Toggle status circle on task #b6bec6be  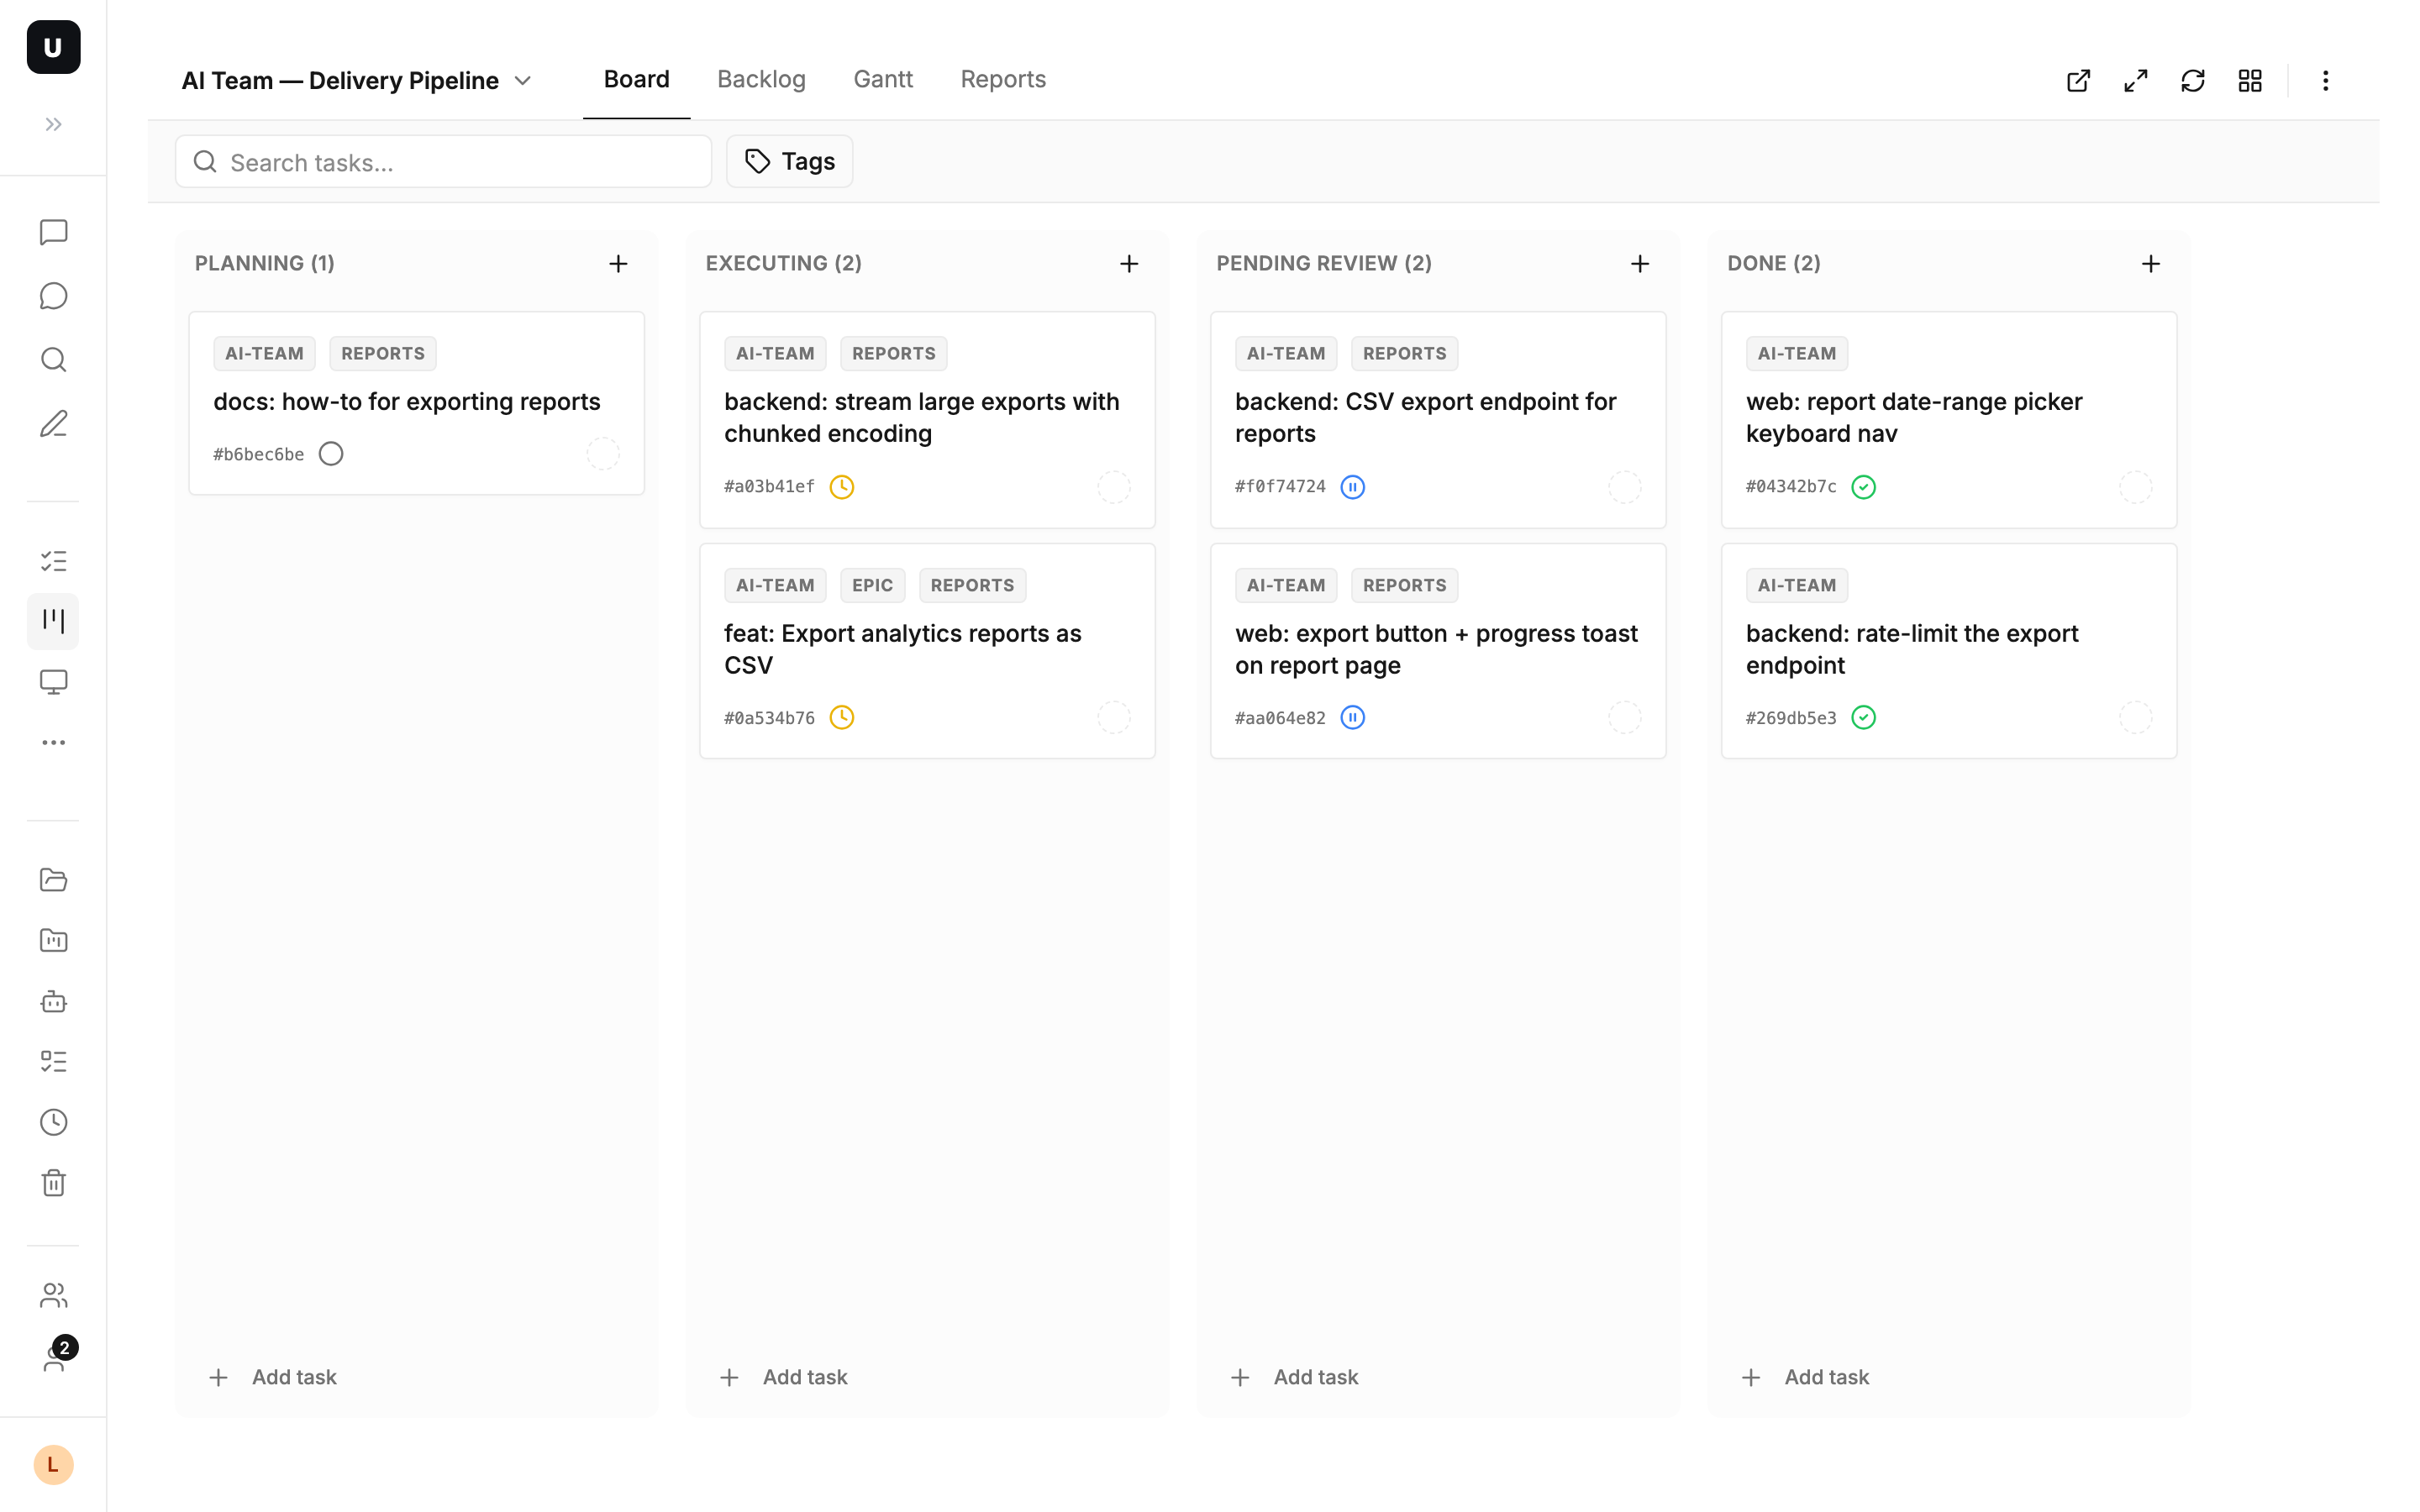331,454
